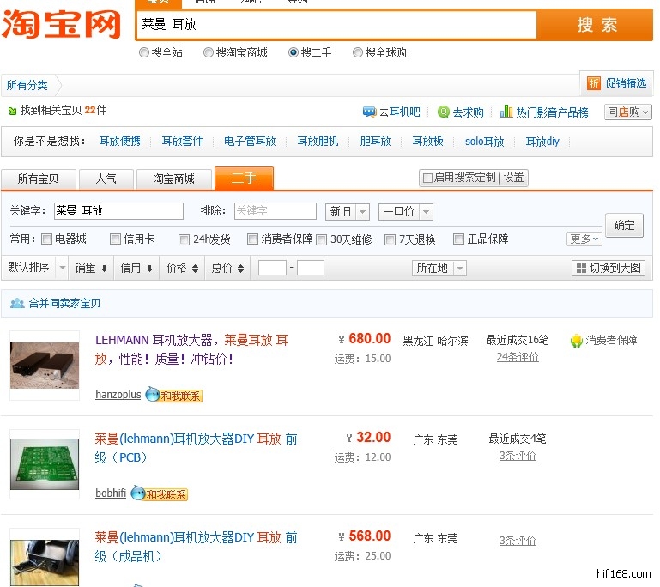Image resolution: width=660 pixels, height=587 pixels.
Task: Click the Taobao logo
Action: pos(62,25)
